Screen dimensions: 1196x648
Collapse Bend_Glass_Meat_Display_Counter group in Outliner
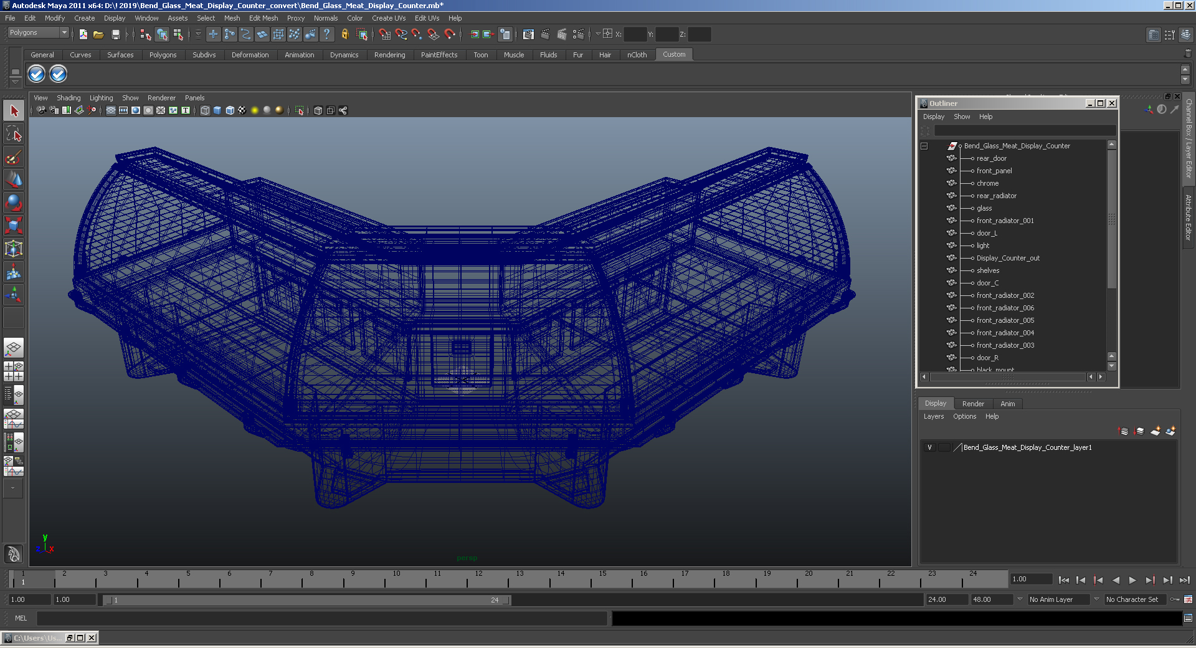[924, 146]
